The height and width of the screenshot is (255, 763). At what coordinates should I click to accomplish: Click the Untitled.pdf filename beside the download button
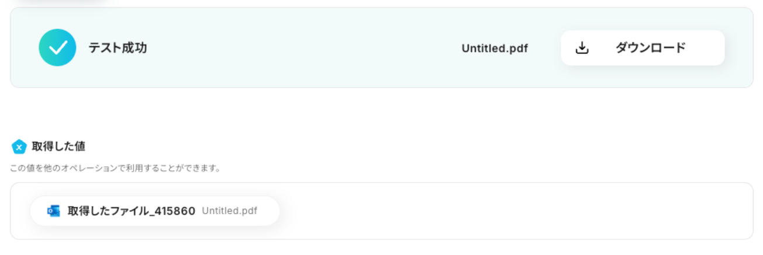[495, 48]
